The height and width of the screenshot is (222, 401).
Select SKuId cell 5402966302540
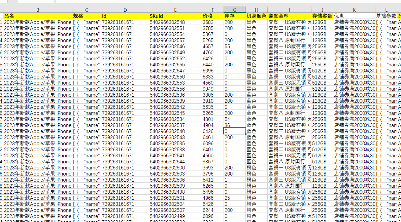pyautogui.click(x=175, y=131)
